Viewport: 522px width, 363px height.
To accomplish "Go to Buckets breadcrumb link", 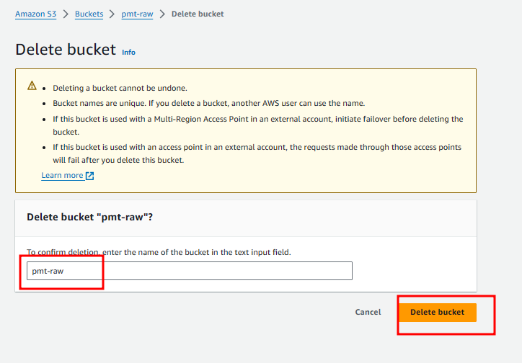I will pyautogui.click(x=89, y=14).
